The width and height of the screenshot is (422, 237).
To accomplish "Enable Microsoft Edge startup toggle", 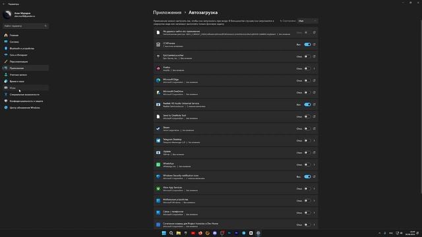I will tap(308, 80).
